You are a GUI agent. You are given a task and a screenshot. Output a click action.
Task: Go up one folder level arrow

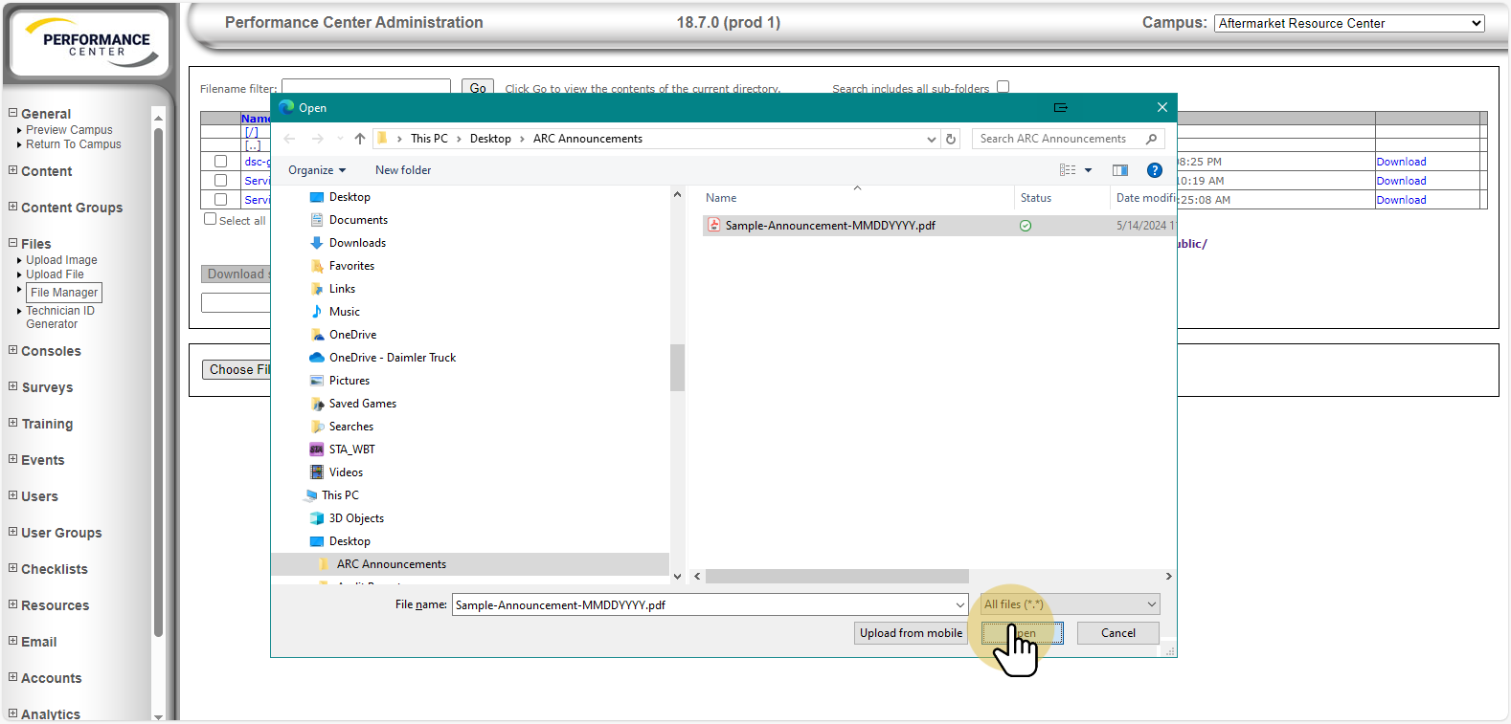pyautogui.click(x=360, y=139)
